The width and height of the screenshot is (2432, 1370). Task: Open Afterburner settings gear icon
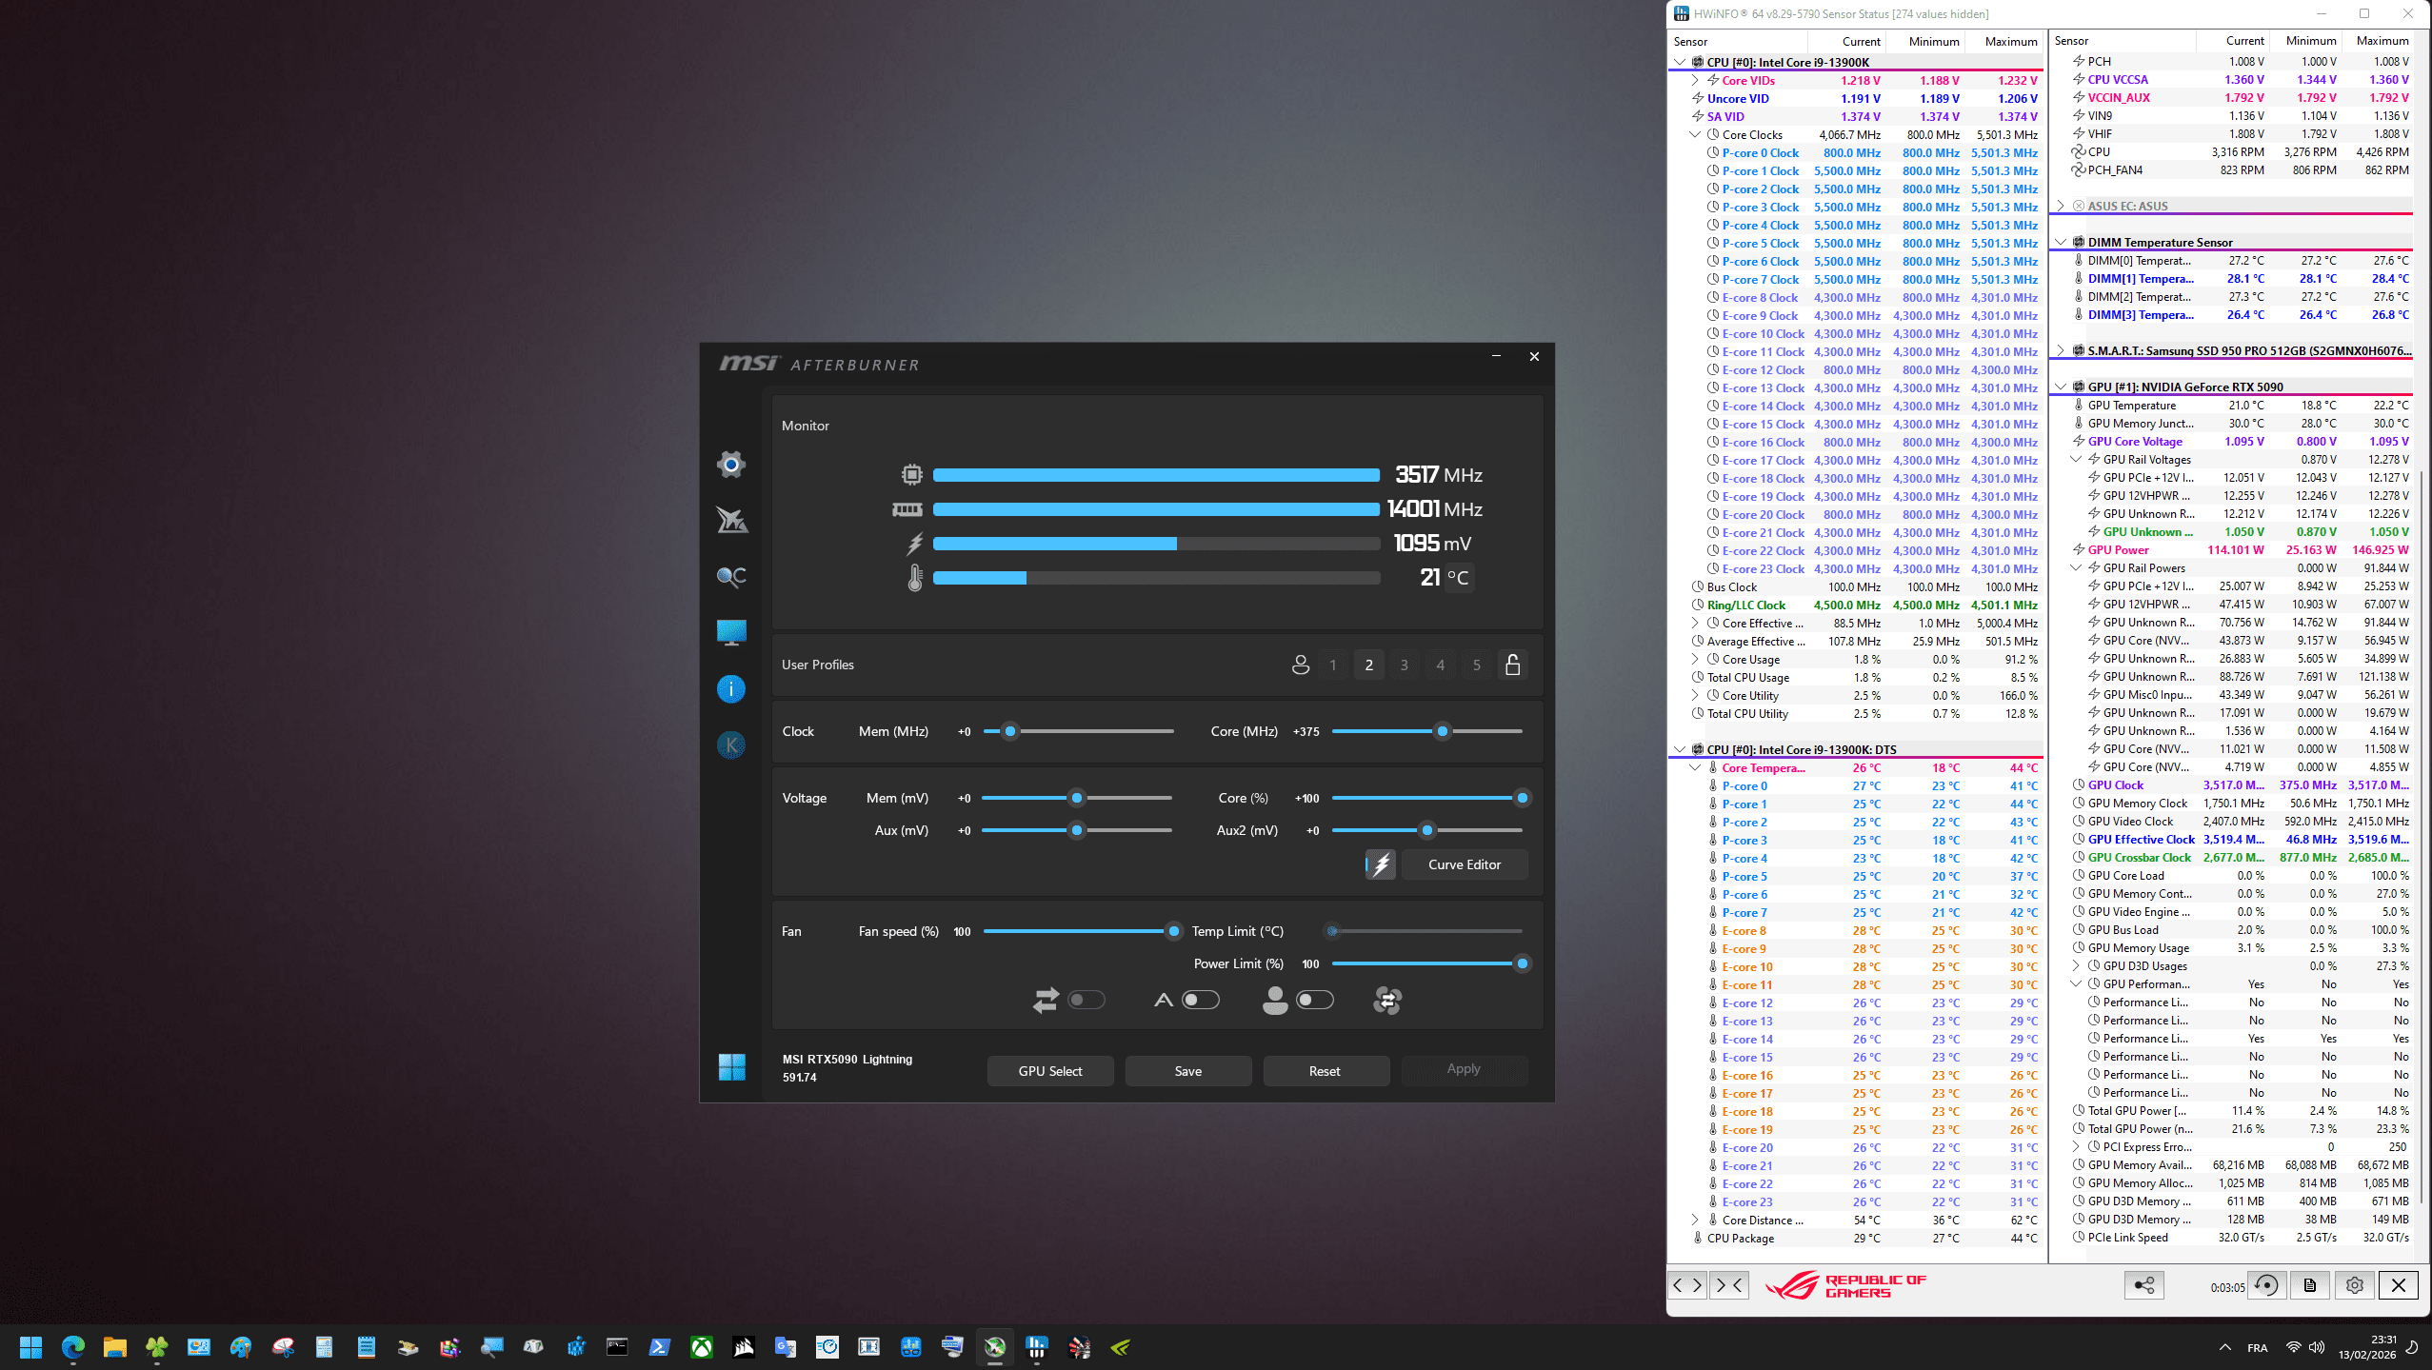tap(730, 465)
